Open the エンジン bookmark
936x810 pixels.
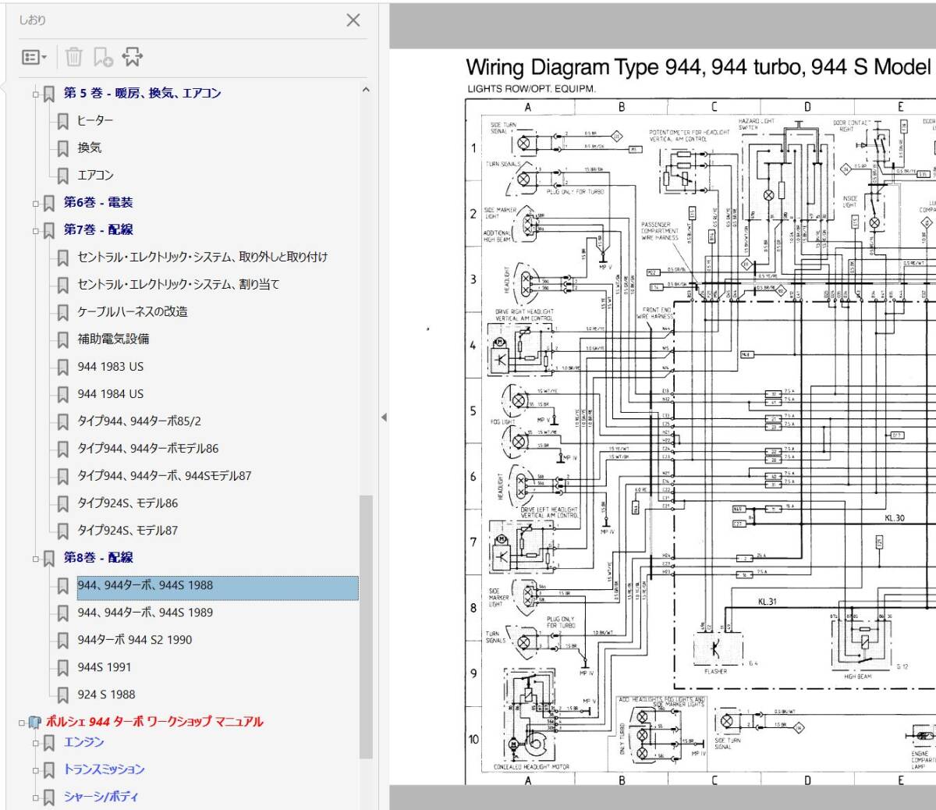(x=83, y=742)
